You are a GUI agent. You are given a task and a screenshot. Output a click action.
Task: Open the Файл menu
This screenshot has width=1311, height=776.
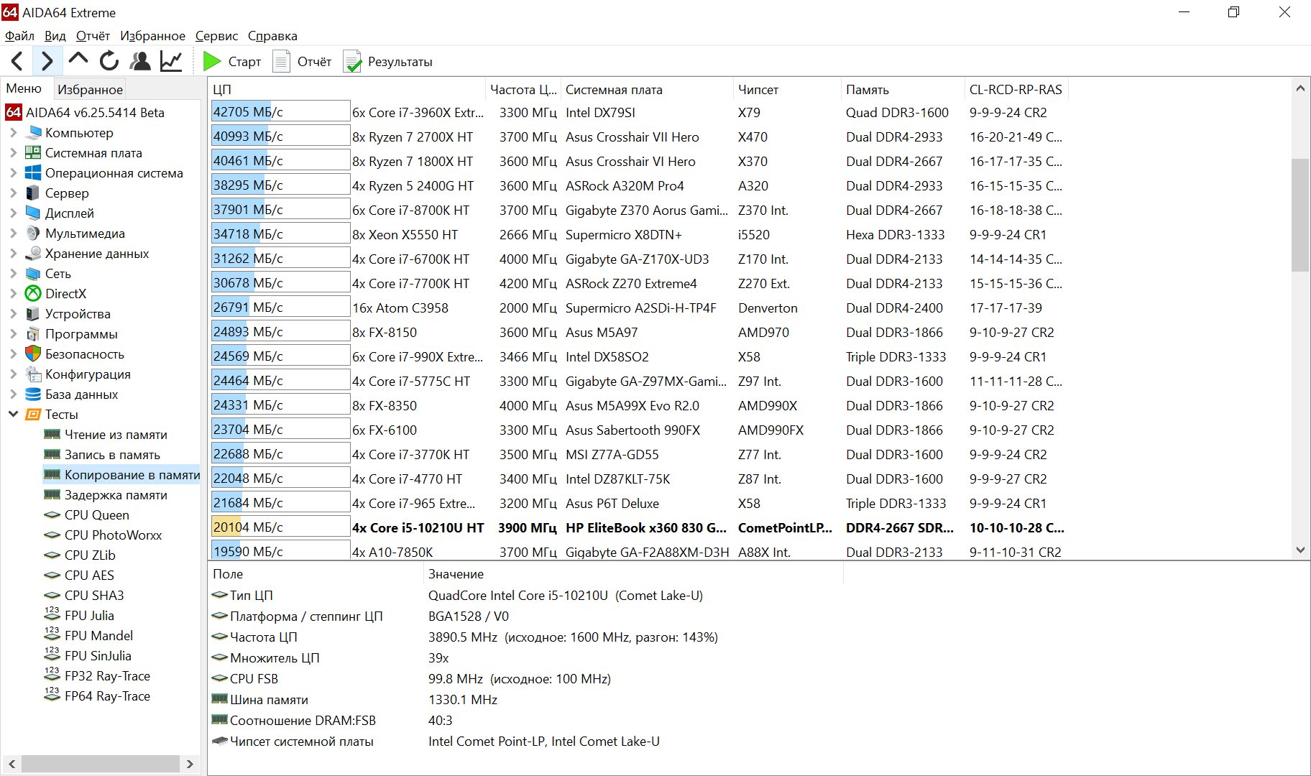[19, 36]
